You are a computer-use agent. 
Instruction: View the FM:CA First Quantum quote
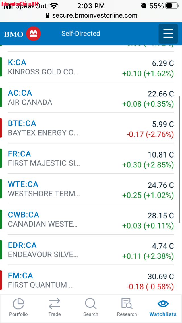[x=20, y=276]
